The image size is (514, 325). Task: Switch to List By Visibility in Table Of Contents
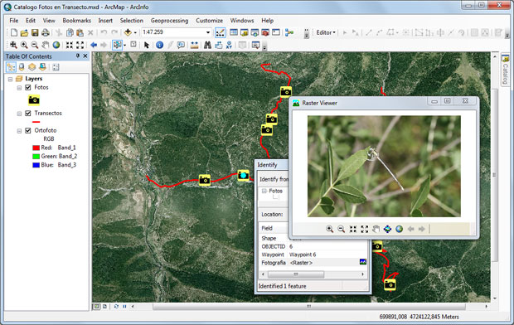[32, 67]
